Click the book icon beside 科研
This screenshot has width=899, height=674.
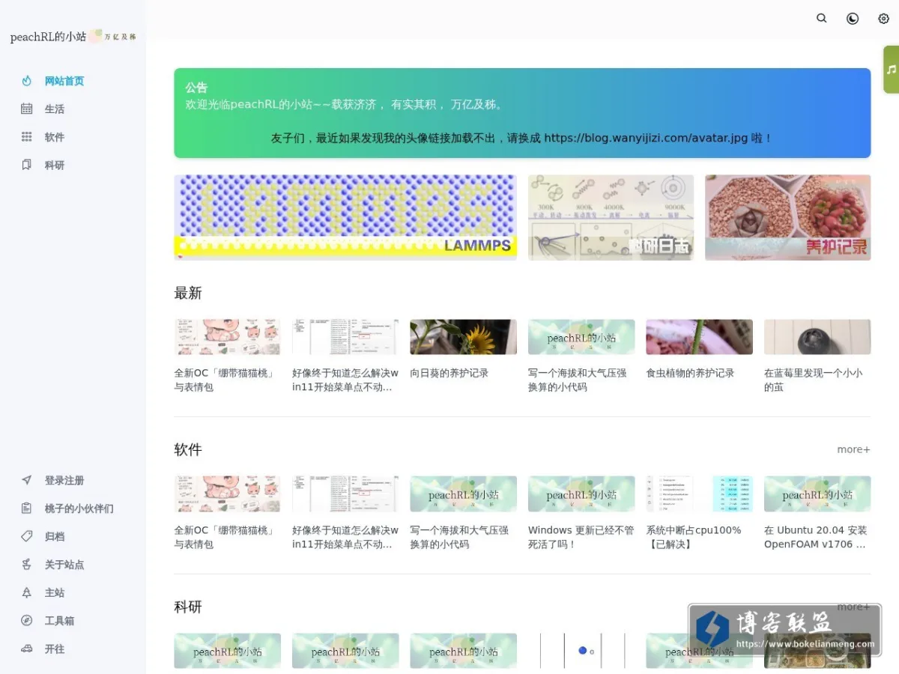pos(27,165)
